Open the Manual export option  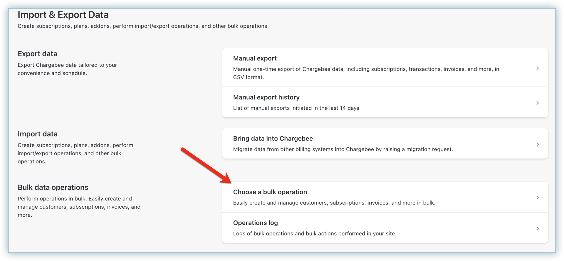click(255, 58)
